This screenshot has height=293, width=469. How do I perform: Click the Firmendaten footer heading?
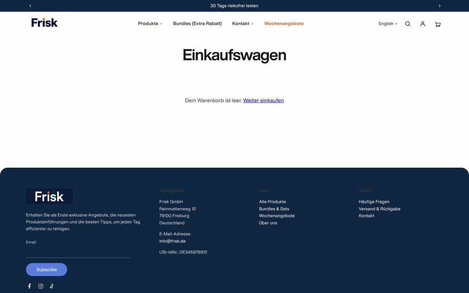[171, 191]
